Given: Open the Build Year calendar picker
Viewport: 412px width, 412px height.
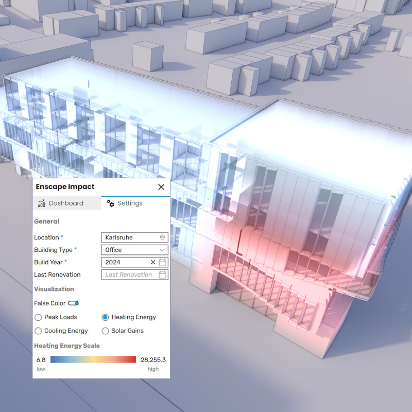Looking at the screenshot, I should [162, 262].
